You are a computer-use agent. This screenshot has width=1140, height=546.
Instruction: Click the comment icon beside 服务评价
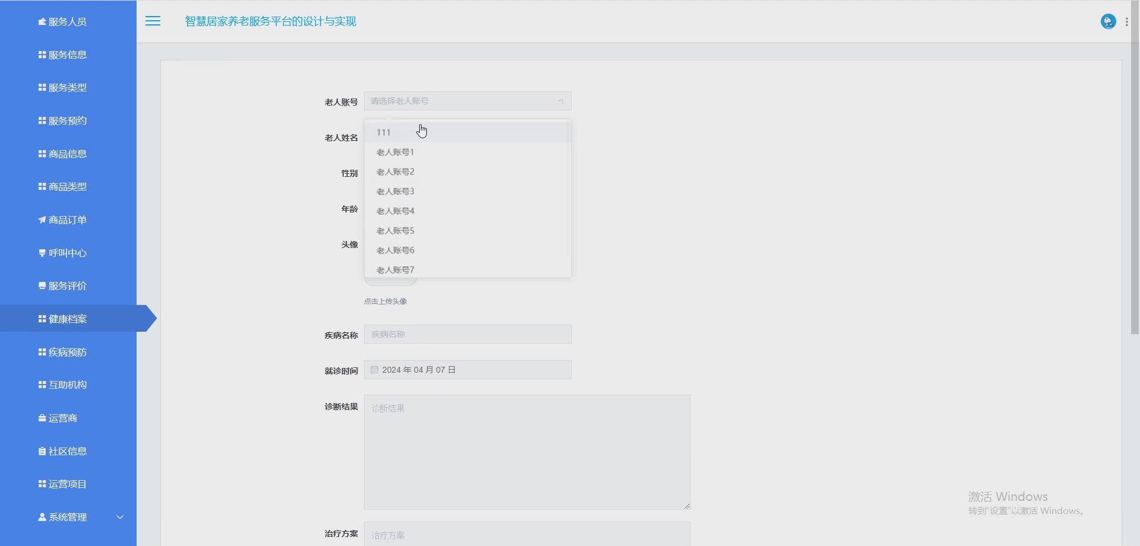pyautogui.click(x=42, y=285)
